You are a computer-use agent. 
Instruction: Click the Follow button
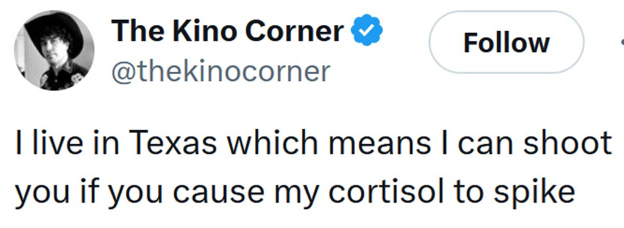tap(506, 43)
